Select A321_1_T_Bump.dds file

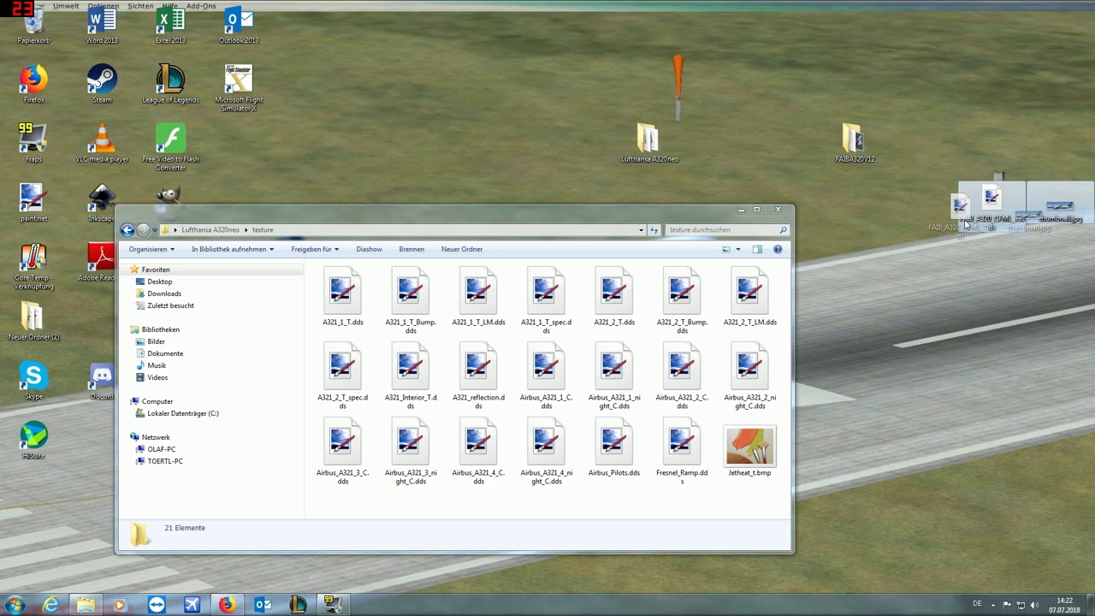[411, 300]
